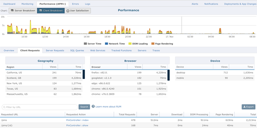Sort Device table by Views header
Screen dimensions: 257x128
pos(221,67)
